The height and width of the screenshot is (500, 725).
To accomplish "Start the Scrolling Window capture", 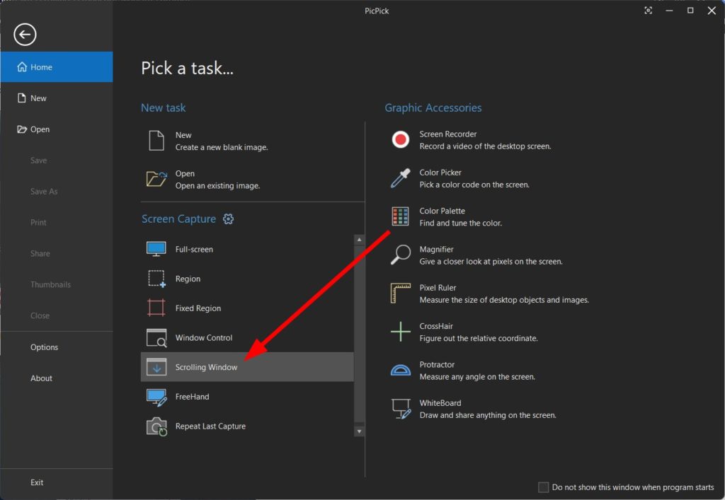I will [205, 367].
